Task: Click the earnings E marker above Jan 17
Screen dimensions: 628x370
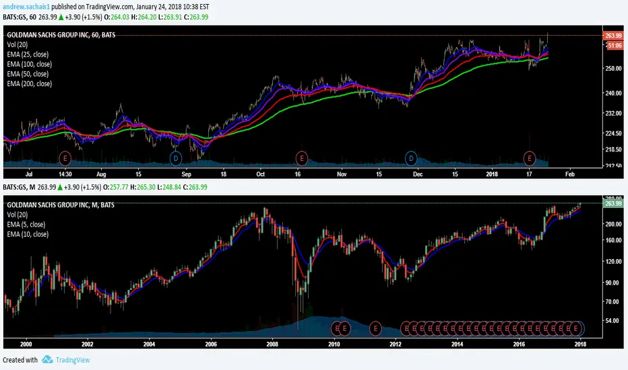Action: pyautogui.click(x=530, y=158)
